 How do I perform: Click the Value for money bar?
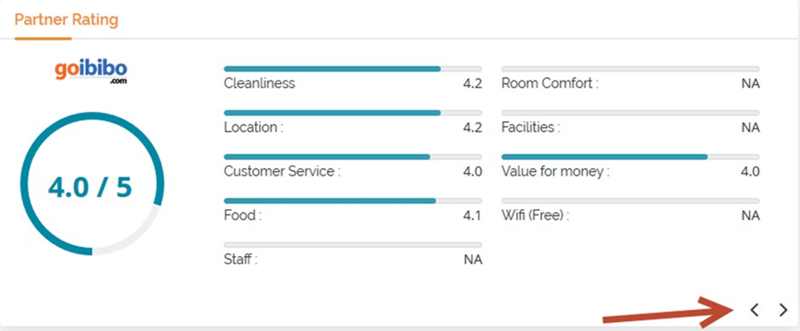click(x=630, y=156)
